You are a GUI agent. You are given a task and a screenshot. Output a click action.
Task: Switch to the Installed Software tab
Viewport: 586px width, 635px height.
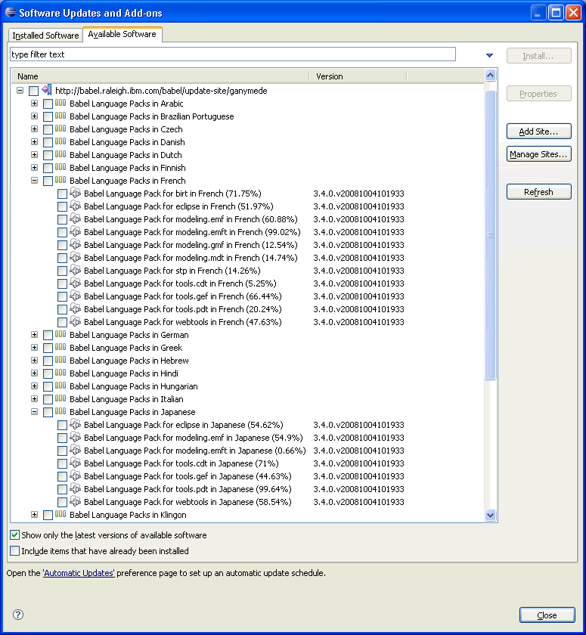pyautogui.click(x=45, y=36)
